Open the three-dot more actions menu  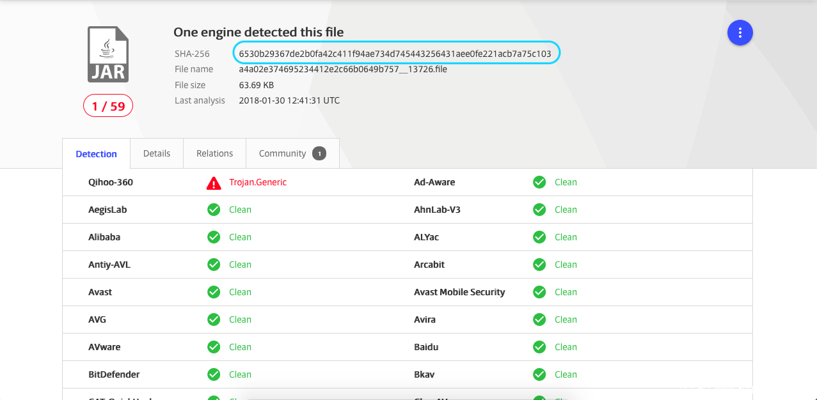tap(740, 33)
